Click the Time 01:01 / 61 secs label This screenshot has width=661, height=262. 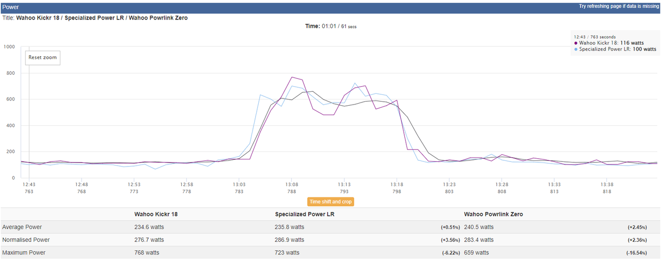330,26
